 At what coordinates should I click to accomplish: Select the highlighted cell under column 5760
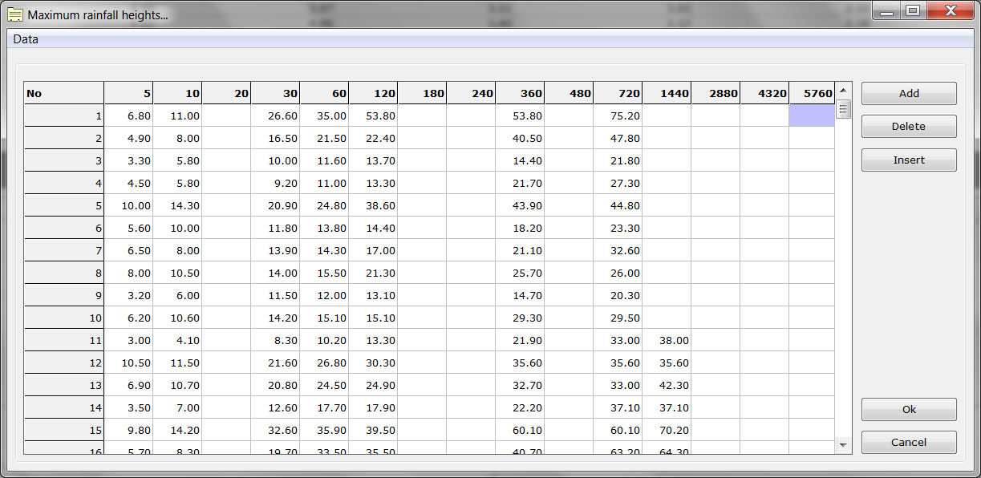tap(812, 116)
